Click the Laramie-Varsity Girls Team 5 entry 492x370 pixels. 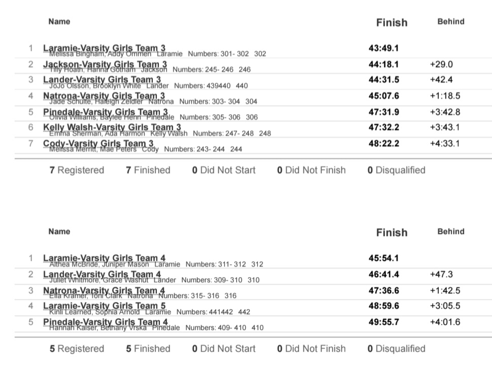pos(104,306)
